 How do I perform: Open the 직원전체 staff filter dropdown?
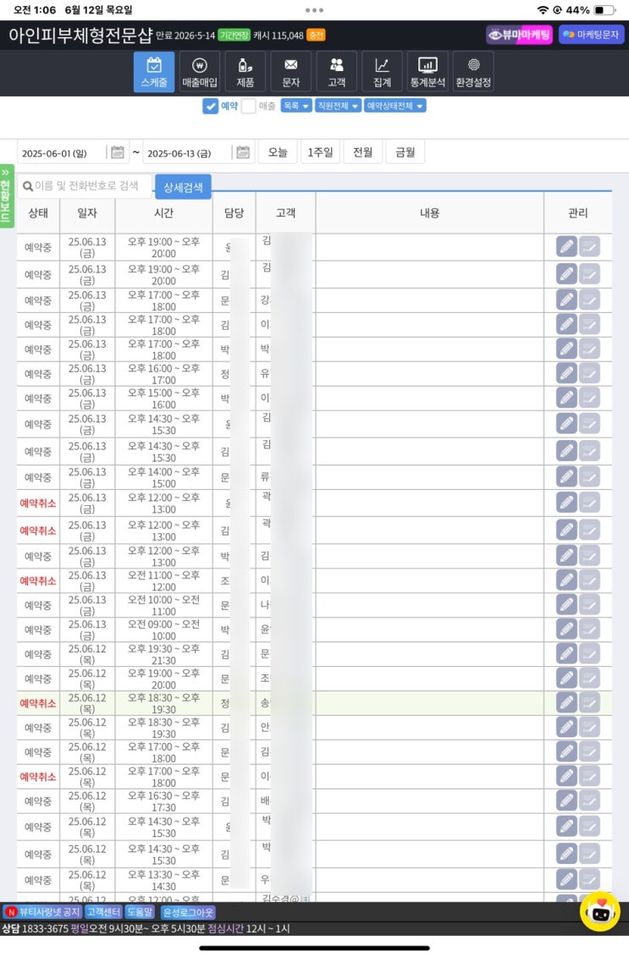tap(338, 107)
